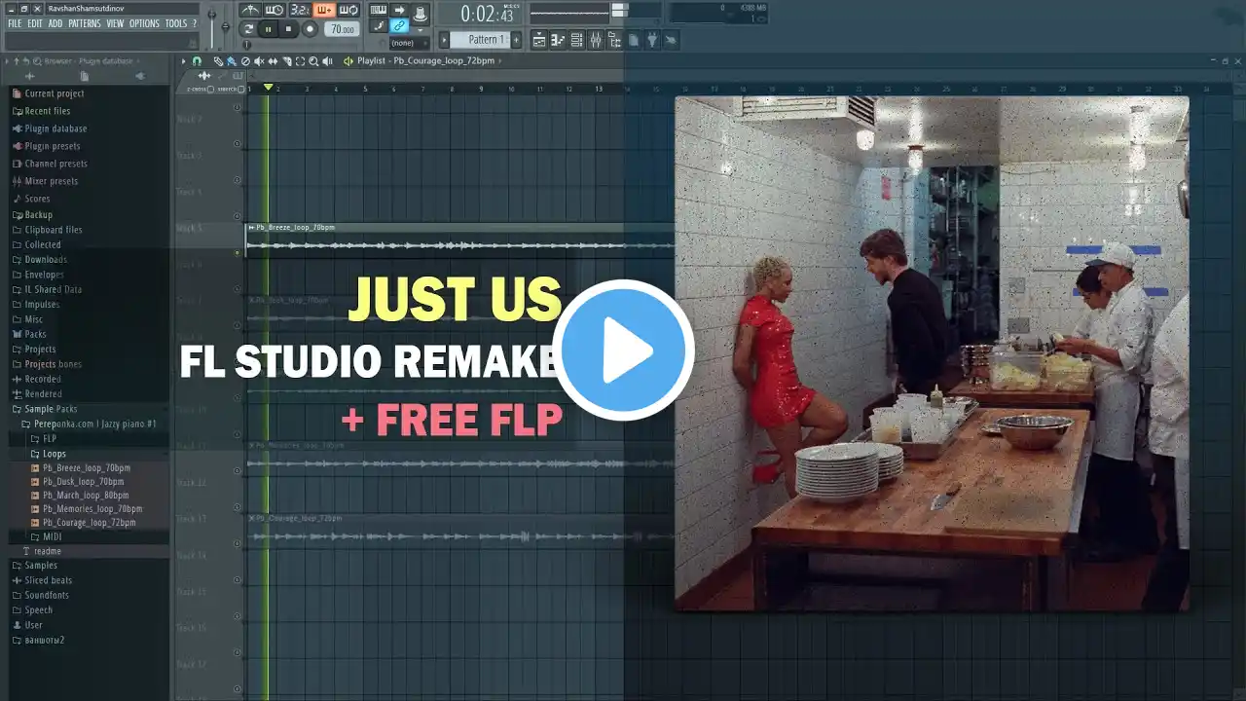Toggle the blue link icon in top toolbar

[x=399, y=26]
